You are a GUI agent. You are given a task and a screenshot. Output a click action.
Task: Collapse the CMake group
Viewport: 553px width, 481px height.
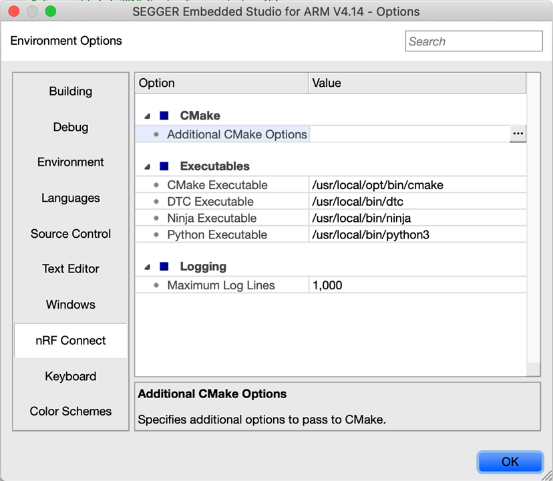148,116
